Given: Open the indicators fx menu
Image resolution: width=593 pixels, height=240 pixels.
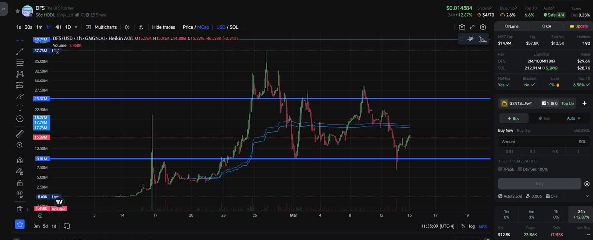Looking at the screenshot, I should pyautogui.click(x=141, y=27).
